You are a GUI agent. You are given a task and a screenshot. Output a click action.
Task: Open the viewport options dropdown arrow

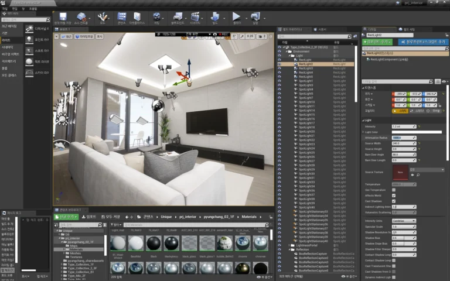click(56, 37)
